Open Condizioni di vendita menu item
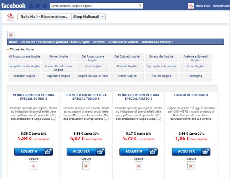This screenshot has width=230, height=179. (123, 42)
